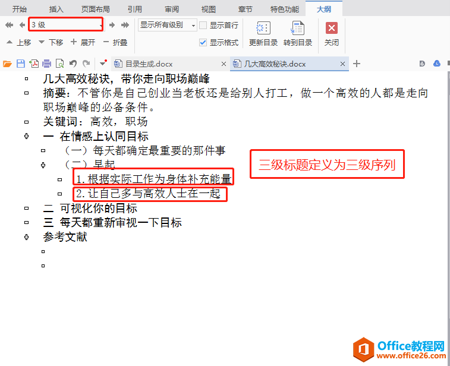Open the 视图 ribbon tab
This screenshot has height=366, width=450.
[208, 9]
